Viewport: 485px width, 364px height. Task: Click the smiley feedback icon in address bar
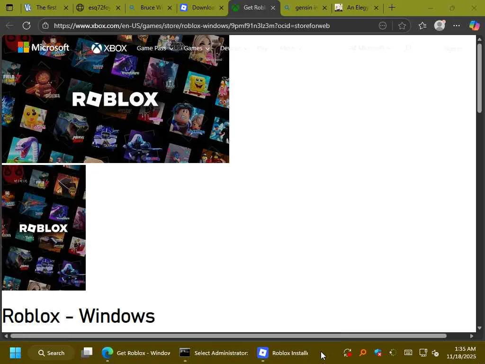(383, 26)
